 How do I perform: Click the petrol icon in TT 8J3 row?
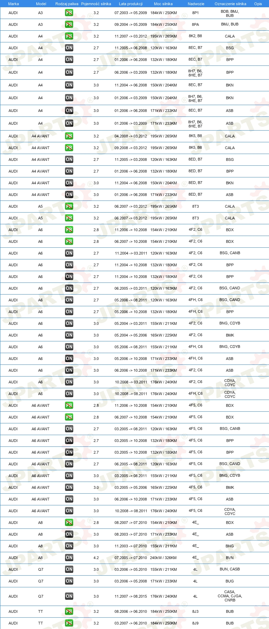coord(69,611)
